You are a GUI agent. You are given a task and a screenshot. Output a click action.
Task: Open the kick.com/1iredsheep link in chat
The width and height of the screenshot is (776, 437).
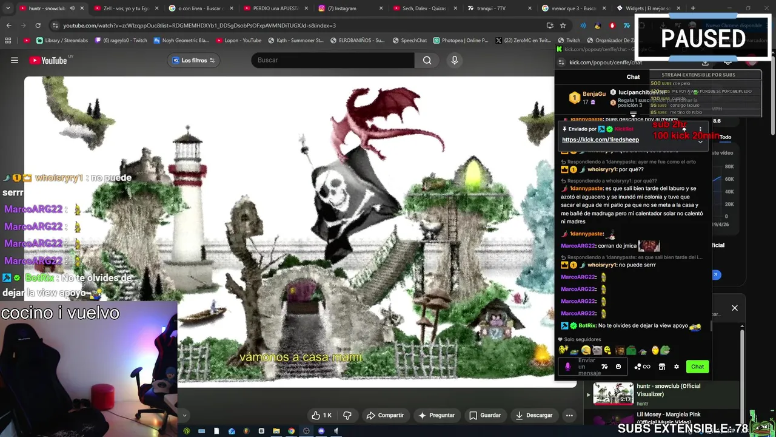click(x=600, y=140)
